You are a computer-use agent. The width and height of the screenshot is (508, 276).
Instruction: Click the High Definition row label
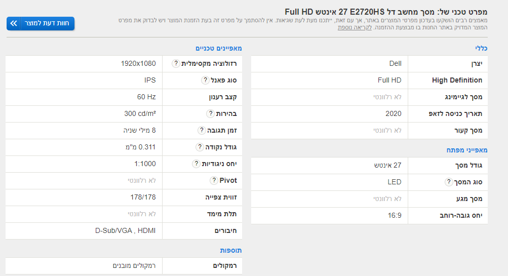457,80
